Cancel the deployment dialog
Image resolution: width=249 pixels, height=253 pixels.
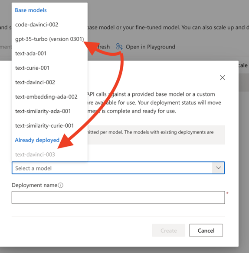pos(206,231)
